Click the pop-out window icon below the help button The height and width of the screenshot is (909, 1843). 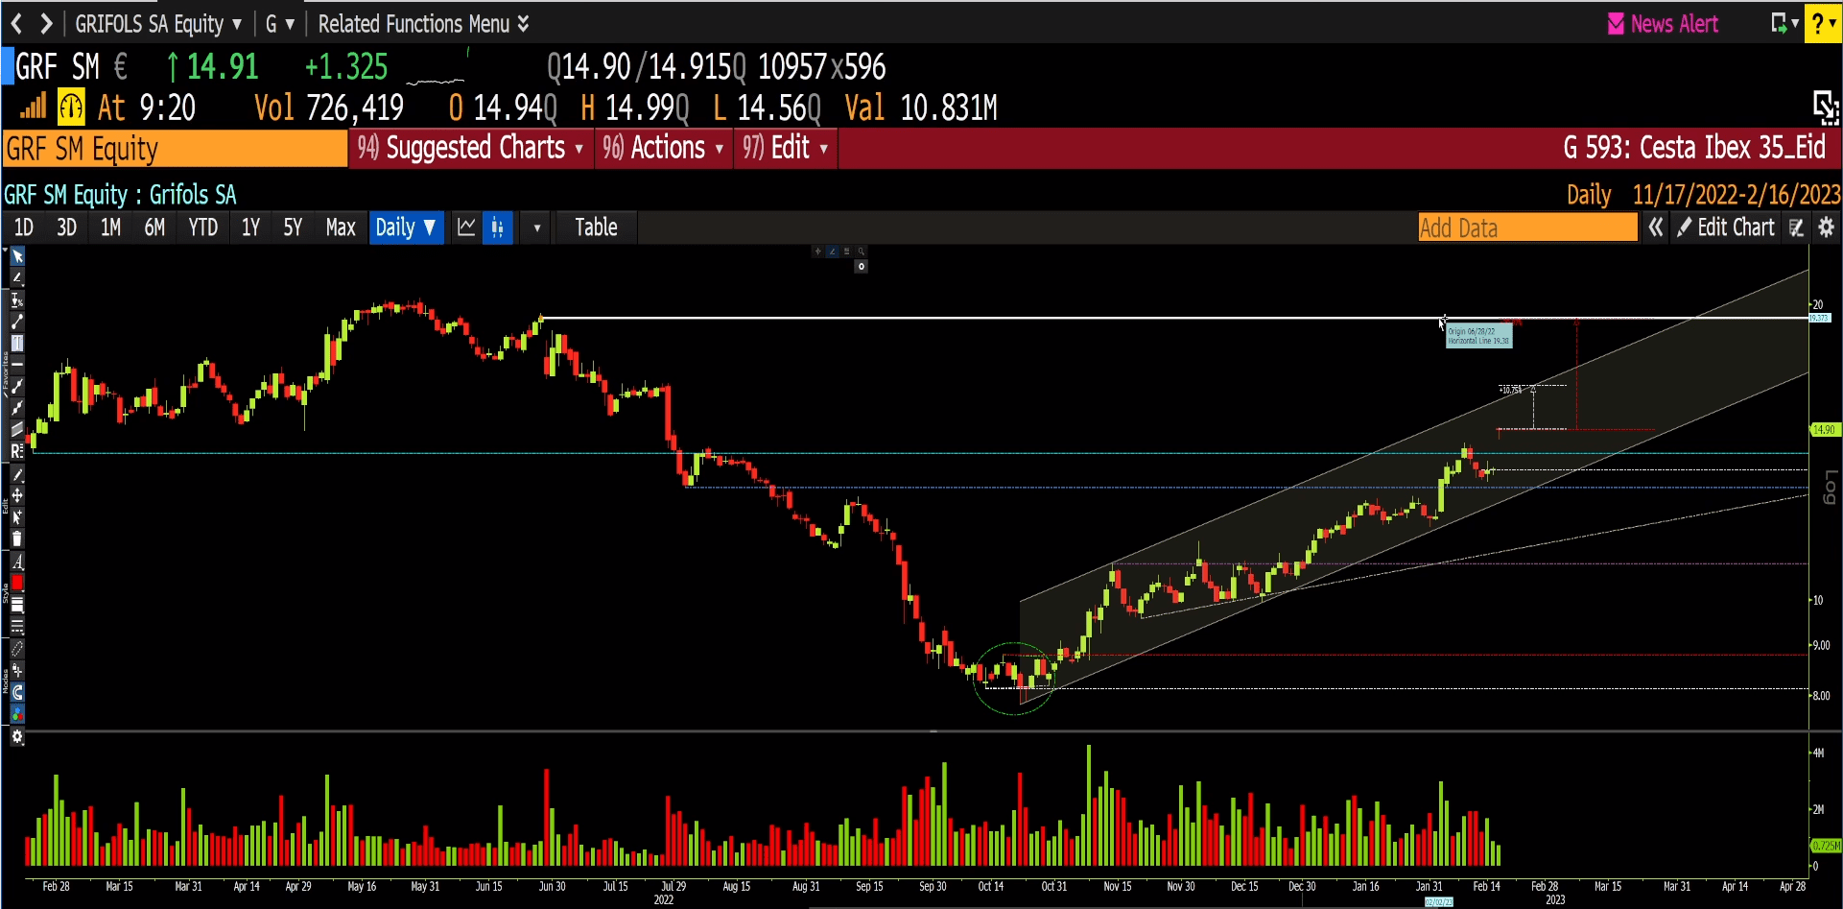(x=1826, y=107)
